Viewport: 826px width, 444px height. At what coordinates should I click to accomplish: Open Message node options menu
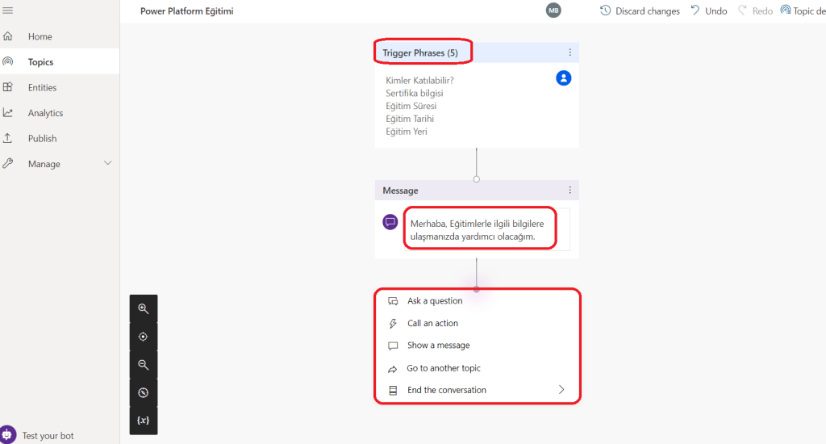pos(569,191)
